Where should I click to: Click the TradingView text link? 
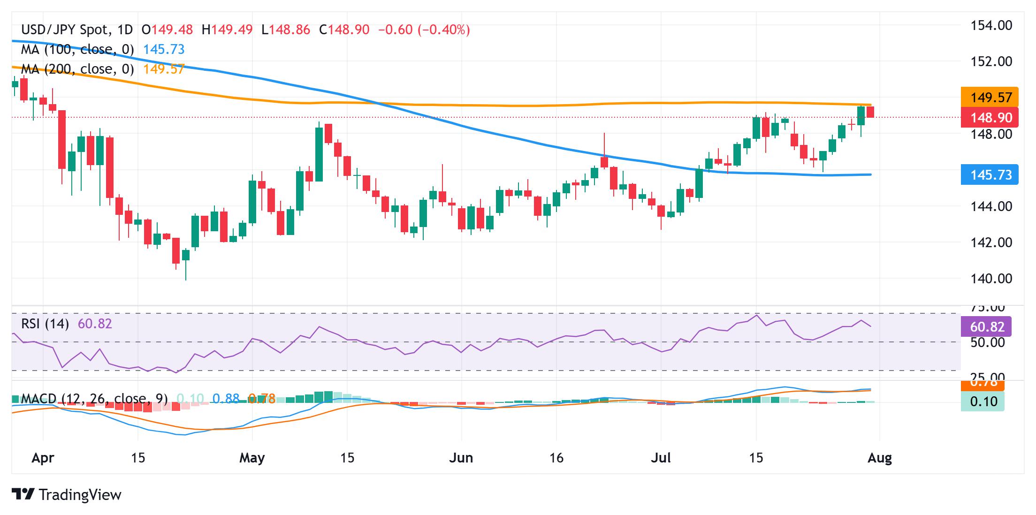pyautogui.click(x=80, y=494)
